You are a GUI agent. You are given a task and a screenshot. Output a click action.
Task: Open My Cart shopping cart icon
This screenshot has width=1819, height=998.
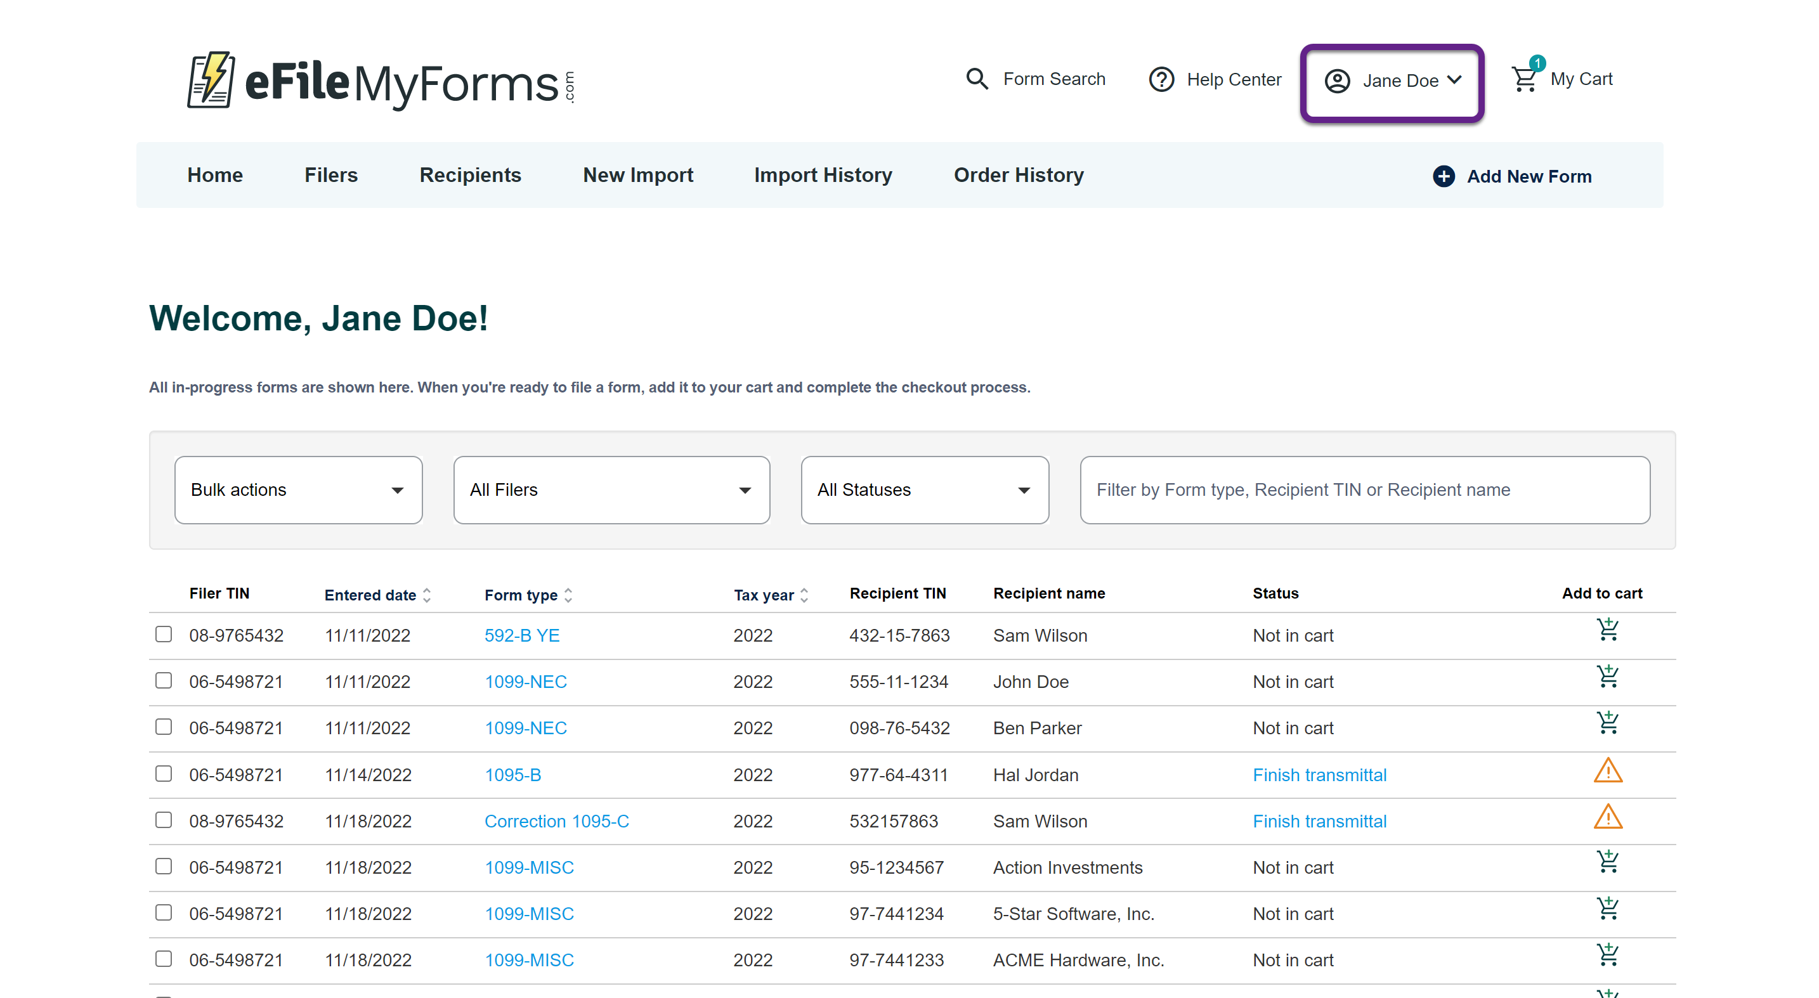click(1525, 79)
